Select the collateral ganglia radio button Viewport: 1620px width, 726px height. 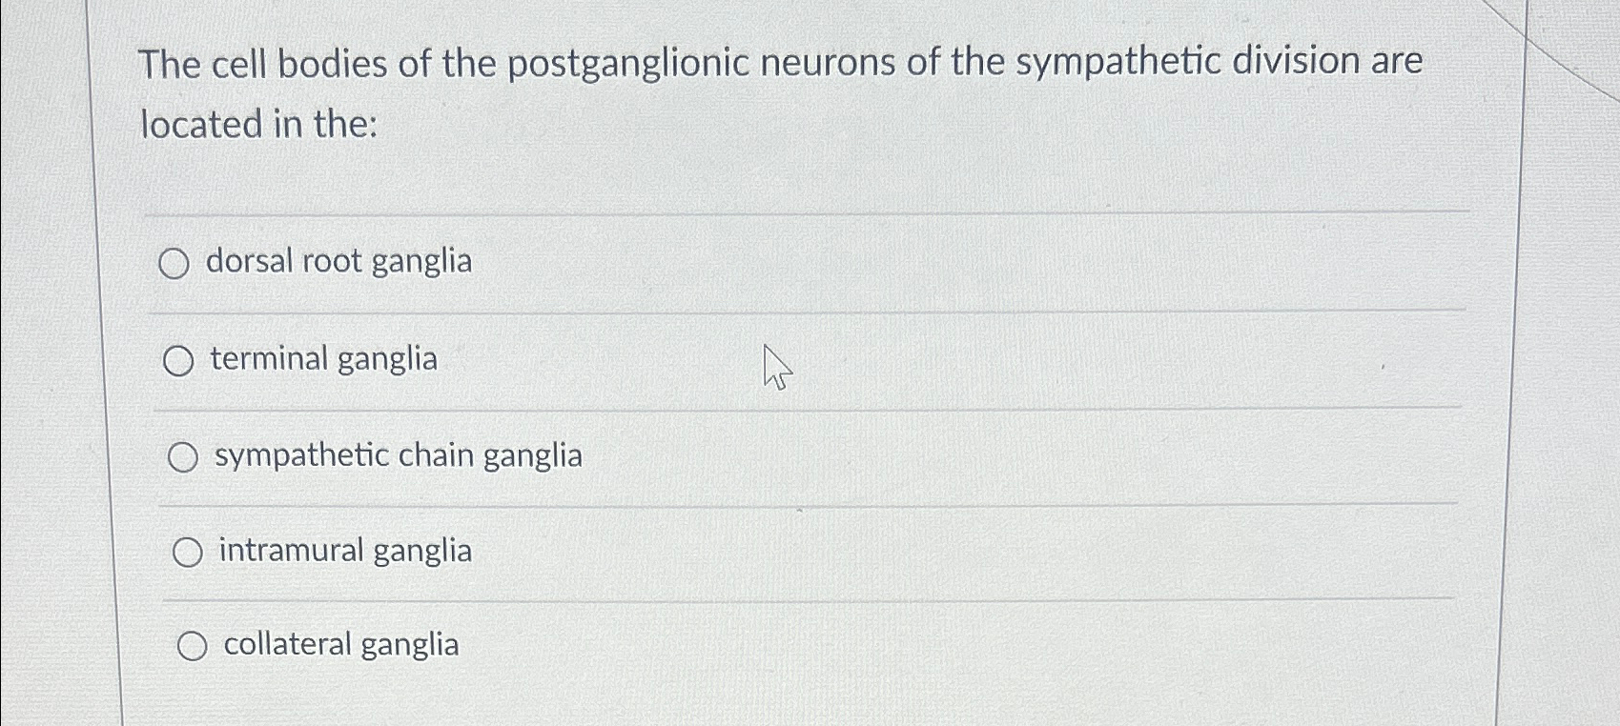(x=194, y=646)
